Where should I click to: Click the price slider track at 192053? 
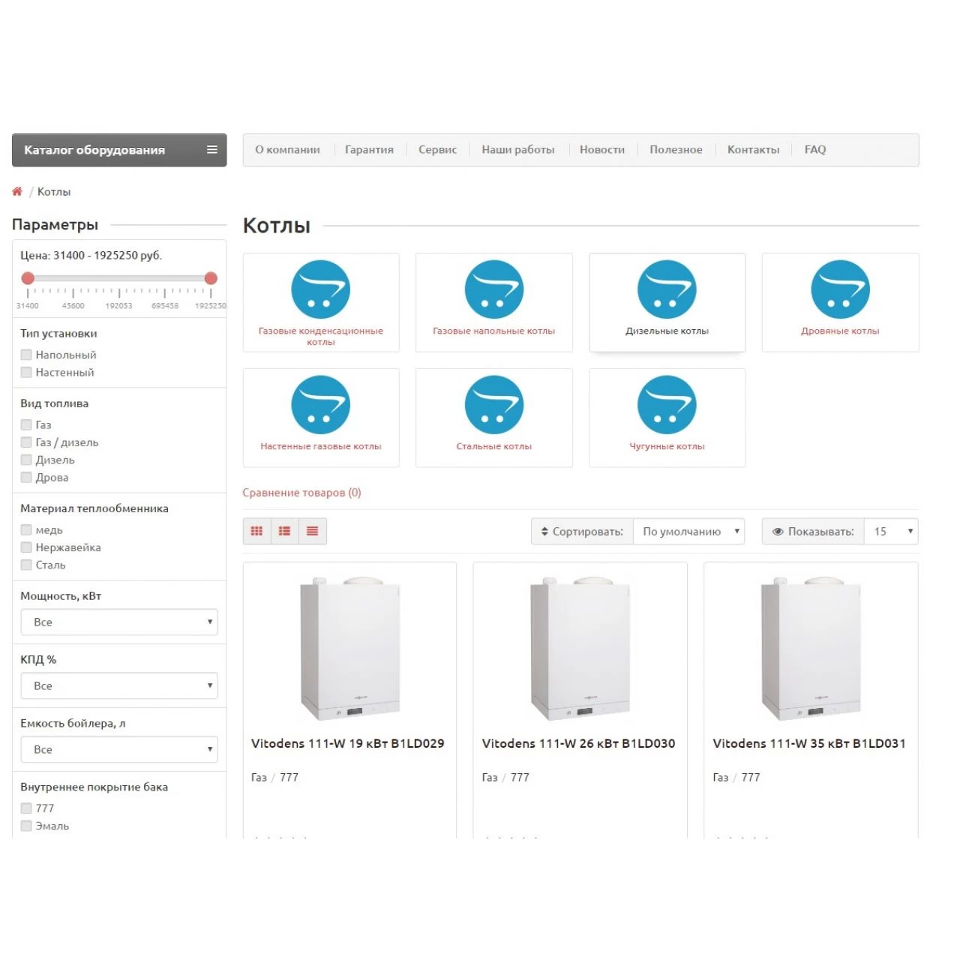(x=119, y=278)
